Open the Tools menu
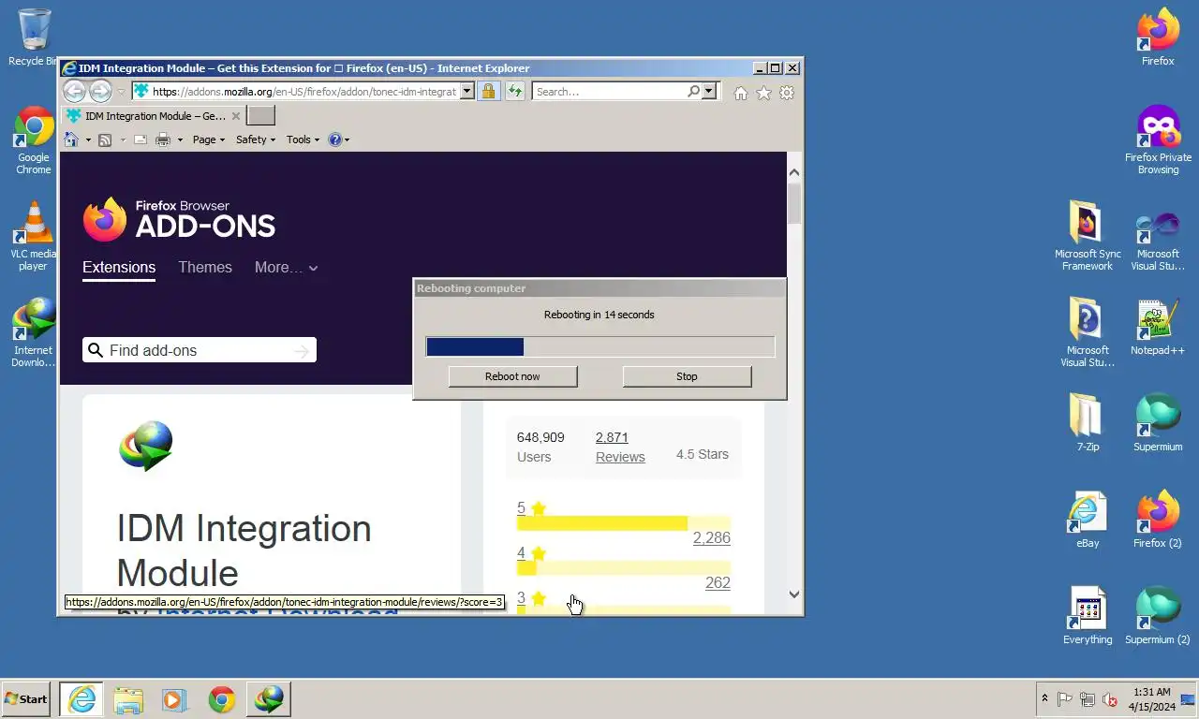 pyautogui.click(x=303, y=139)
